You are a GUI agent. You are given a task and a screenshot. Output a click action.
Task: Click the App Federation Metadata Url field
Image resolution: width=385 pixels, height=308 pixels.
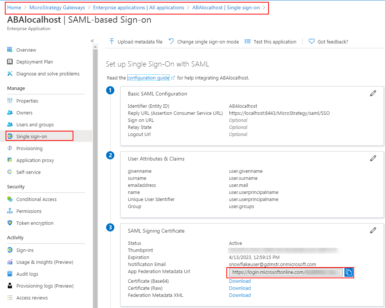285,272
